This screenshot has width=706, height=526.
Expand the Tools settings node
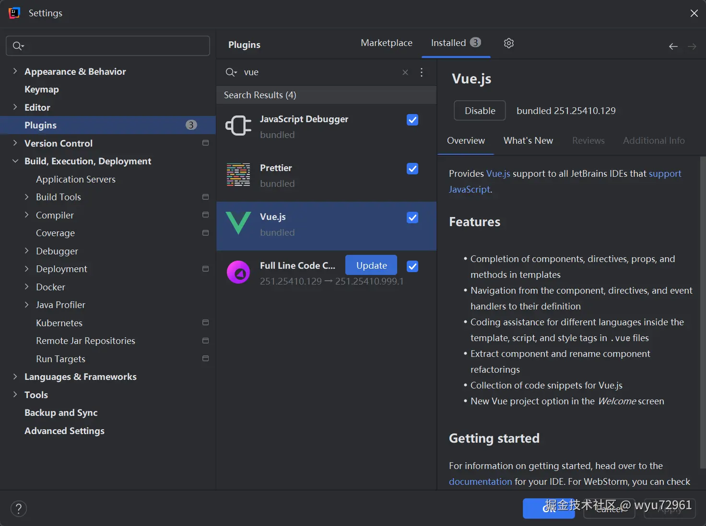[15, 395]
